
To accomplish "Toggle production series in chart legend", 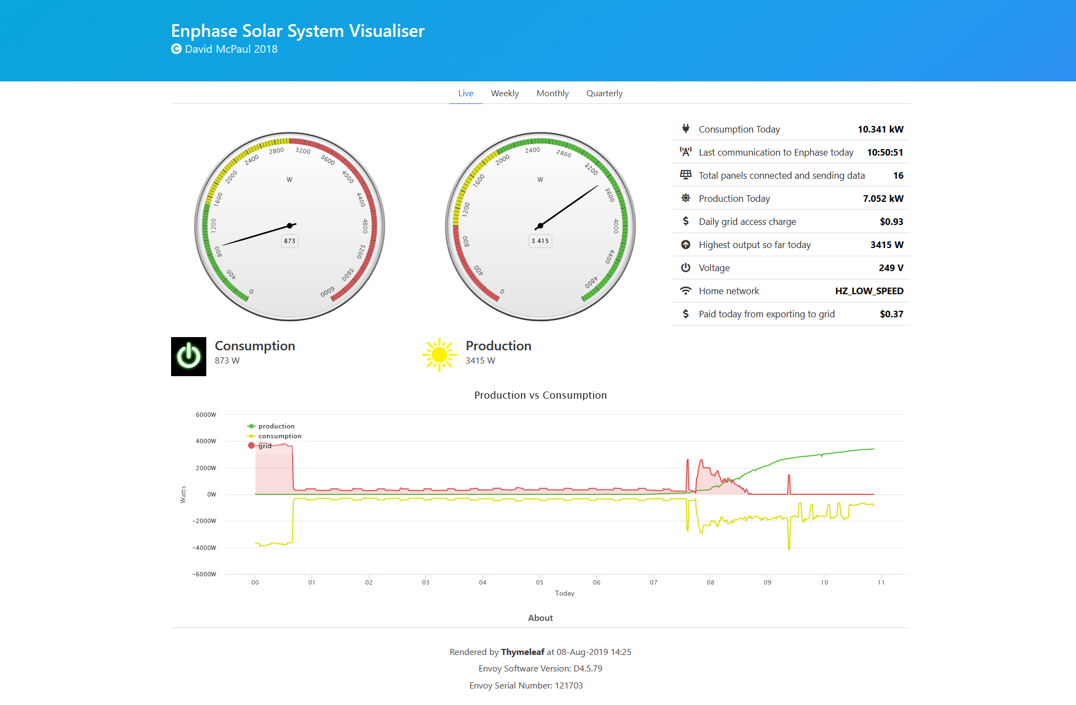I will tap(276, 426).
